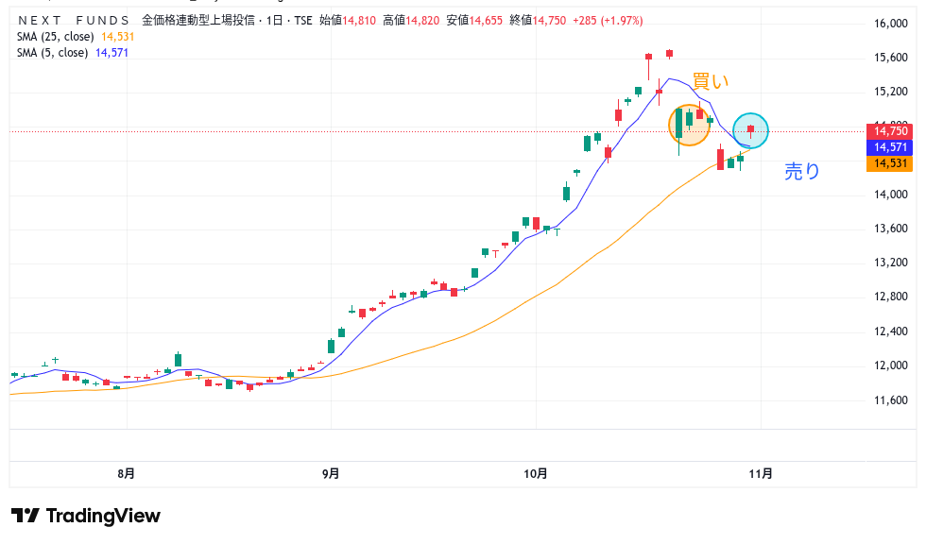Select the 買い annotation text
This screenshot has height=544, width=926.
tap(709, 82)
